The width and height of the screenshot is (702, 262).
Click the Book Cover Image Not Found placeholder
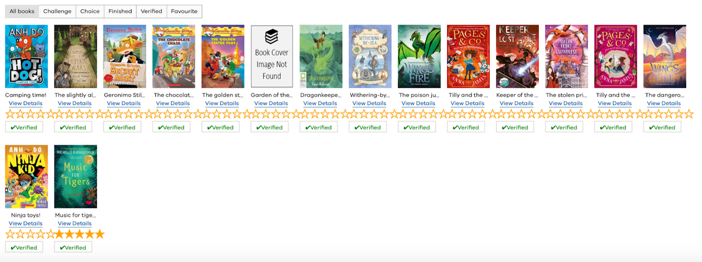pyautogui.click(x=272, y=56)
